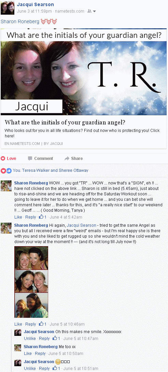The height and width of the screenshot is (372, 168).
Task: Open Sharon's attached three-photo collage
Action: pos(31,282)
